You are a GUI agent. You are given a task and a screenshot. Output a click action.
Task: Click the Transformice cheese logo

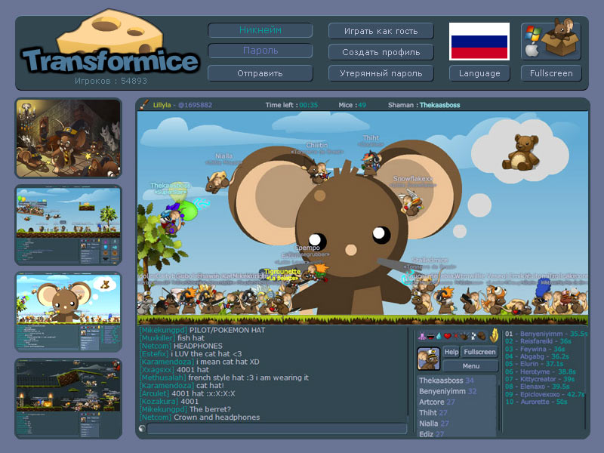110,43
